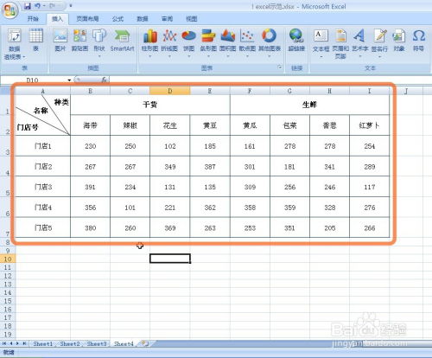Click the Signature Line (签名行) icon
Screen dimensions: 432x358
(x=379, y=36)
